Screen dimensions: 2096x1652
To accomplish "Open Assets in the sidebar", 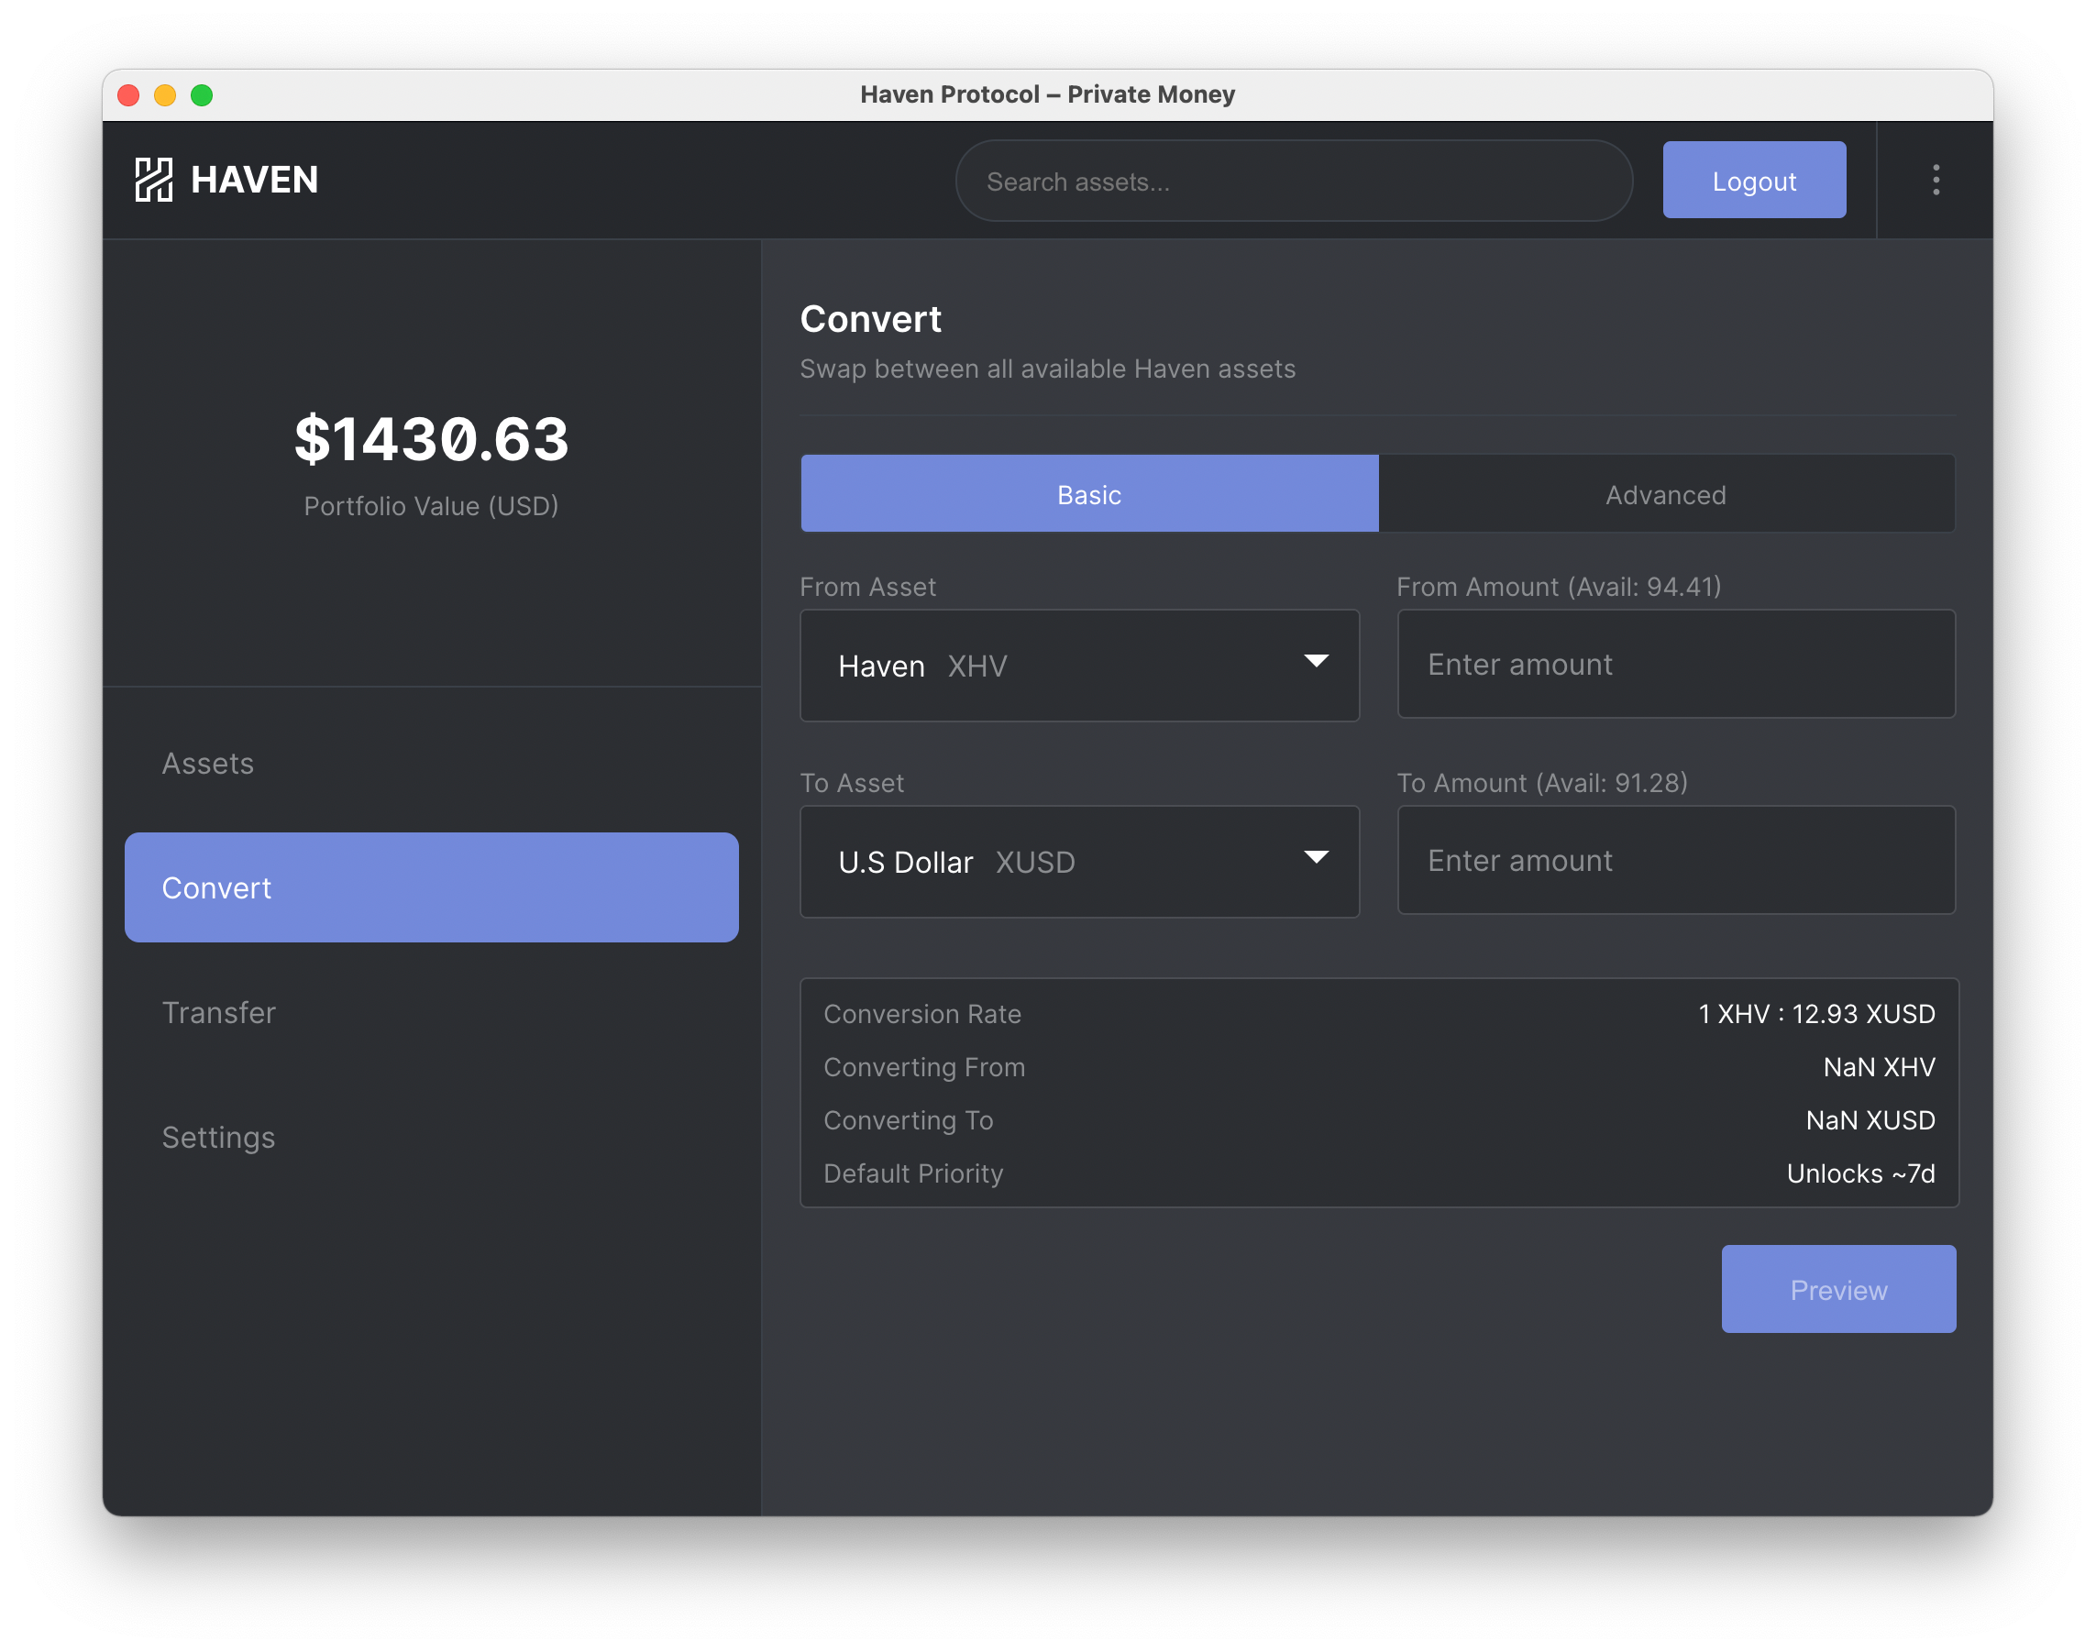I will pyautogui.click(x=431, y=763).
